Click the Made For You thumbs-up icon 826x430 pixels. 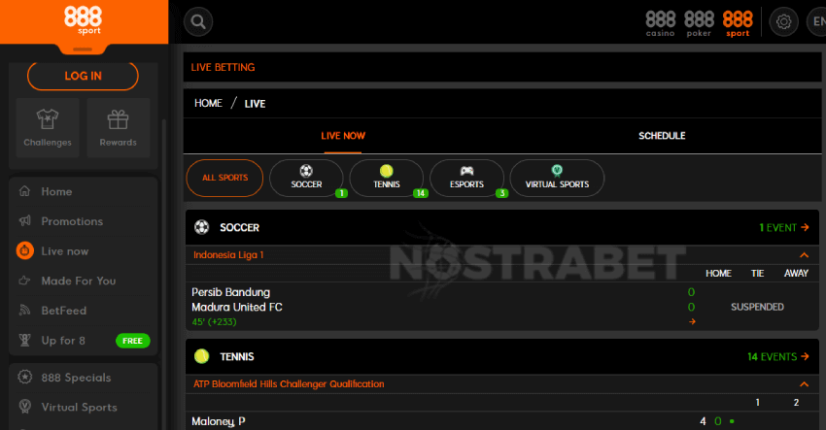pyautogui.click(x=24, y=280)
